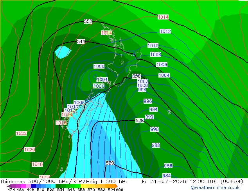Pick the darkest green swatch above 534
This screenshot has height=191, width=248.
pyautogui.click(x=58, y=186)
